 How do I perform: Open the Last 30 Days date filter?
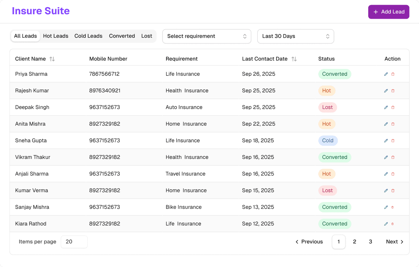click(x=296, y=36)
